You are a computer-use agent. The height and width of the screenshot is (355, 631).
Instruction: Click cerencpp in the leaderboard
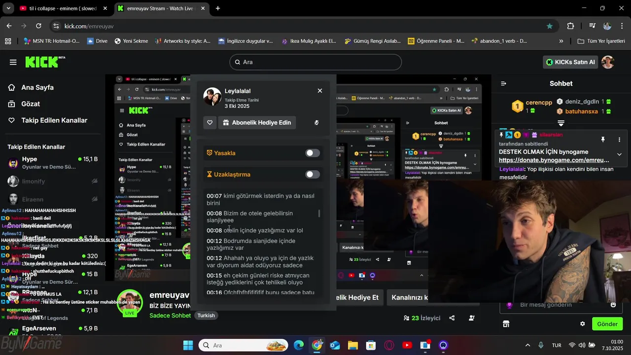(539, 103)
